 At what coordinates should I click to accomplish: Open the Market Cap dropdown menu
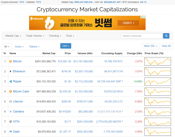(13, 36)
